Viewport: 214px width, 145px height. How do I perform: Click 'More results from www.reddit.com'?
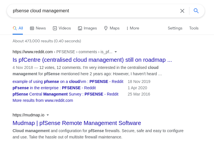coord(43,100)
